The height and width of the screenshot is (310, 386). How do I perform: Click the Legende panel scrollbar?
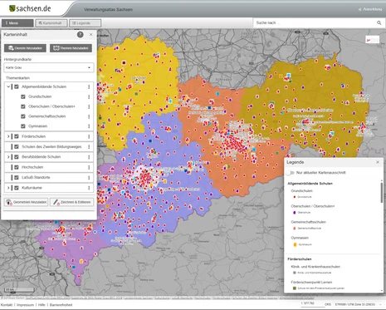pyautogui.click(x=382, y=192)
